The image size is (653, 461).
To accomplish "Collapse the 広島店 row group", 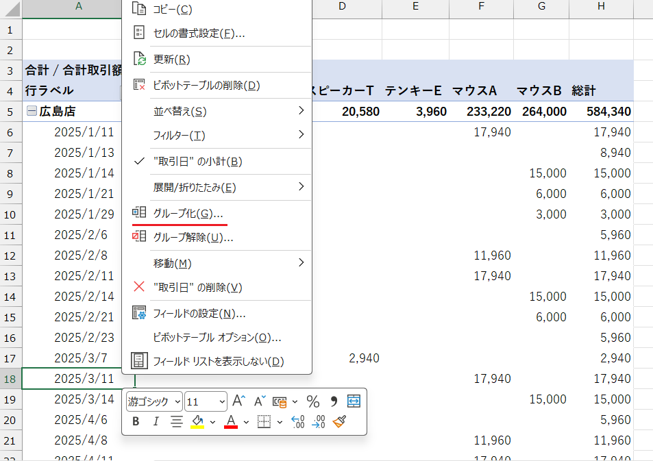I will tap(31, 112).
